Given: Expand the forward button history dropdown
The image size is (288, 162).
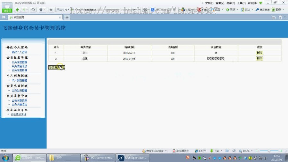Looking at the screenshot, I should [x=27, y=10].
